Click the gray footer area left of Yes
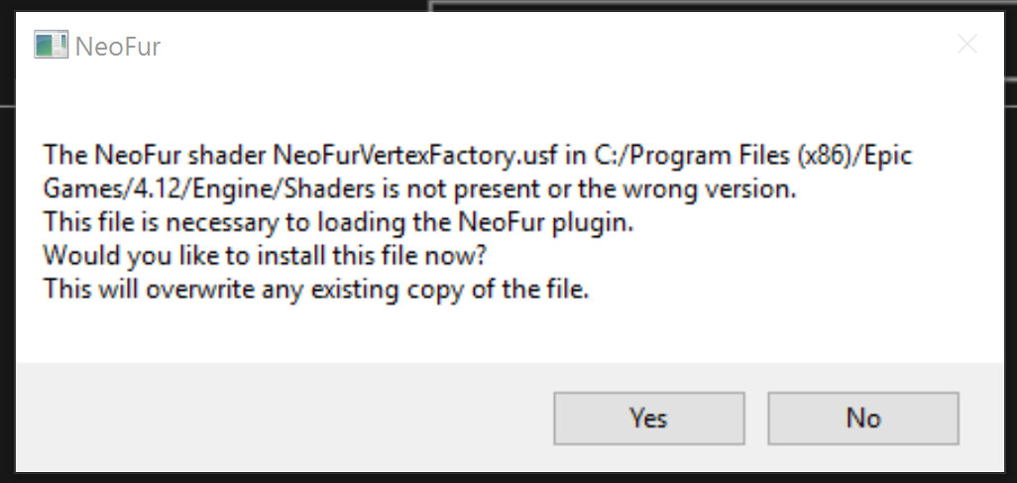1017x483 pixels. click(278, 419)
